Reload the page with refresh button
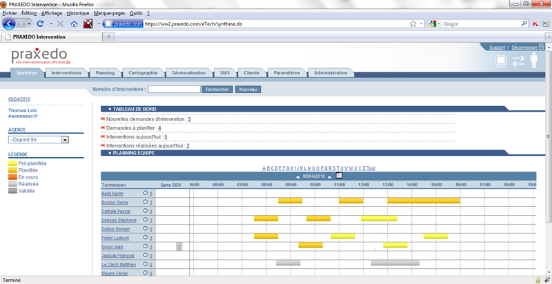This screenshot has width=552, height=284. [x=41, y=23]
